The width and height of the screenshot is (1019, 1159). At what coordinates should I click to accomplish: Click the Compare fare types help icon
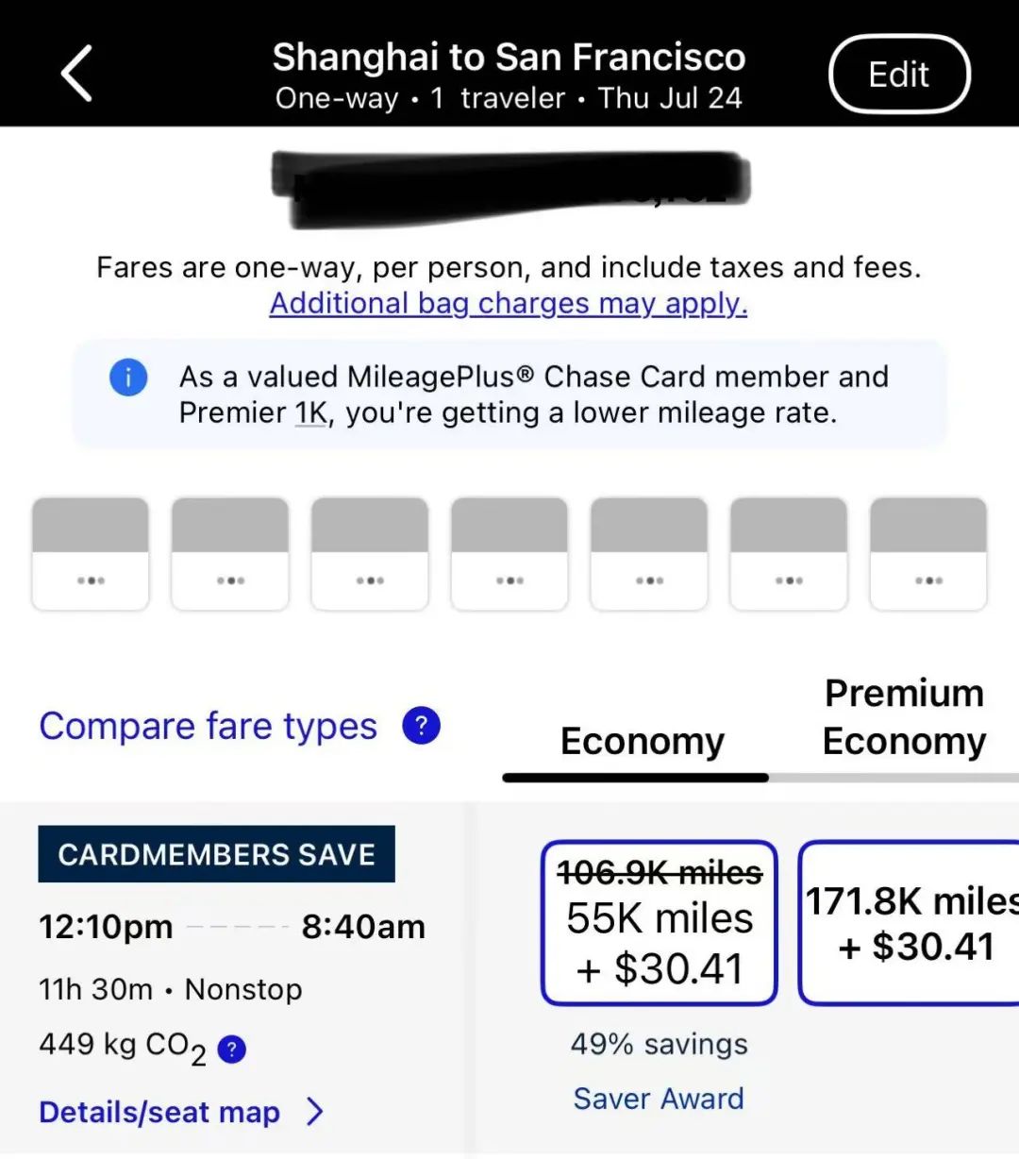421,726
